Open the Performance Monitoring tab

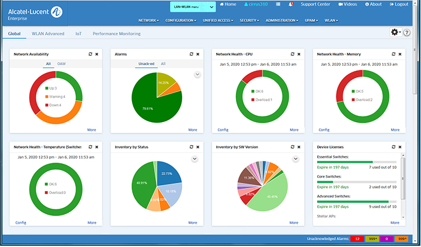tap(117, 34)
